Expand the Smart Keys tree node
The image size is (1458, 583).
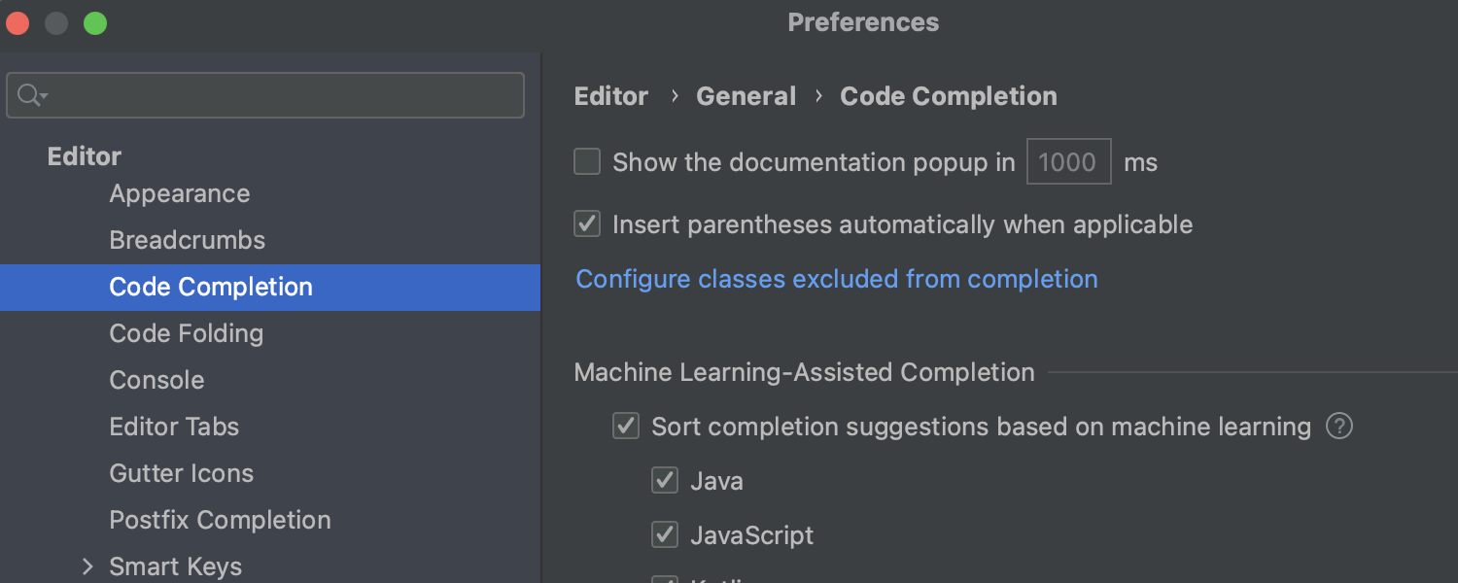point(87,566)
